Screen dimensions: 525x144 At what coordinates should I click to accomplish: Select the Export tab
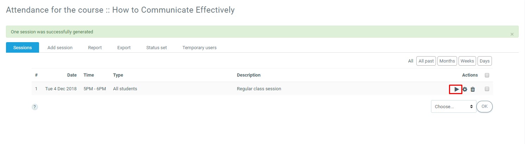click(x=124, y=48)
